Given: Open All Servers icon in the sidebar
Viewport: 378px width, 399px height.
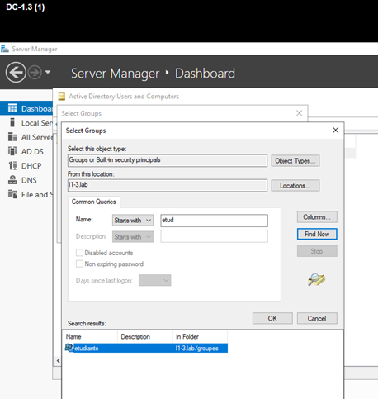Looking at the screenshot, I should coord(12,137).
